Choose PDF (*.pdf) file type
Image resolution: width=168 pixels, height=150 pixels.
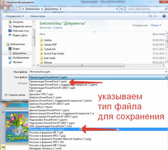[x=35, y=91]
